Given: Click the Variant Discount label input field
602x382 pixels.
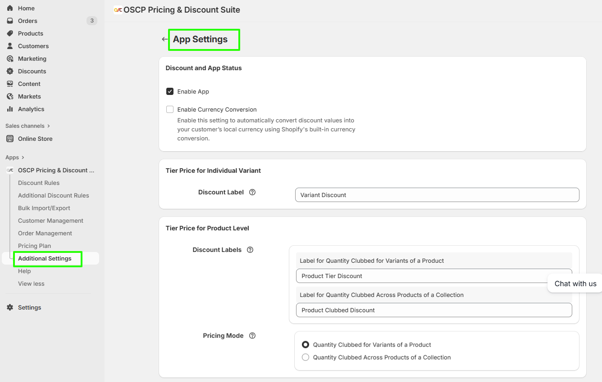Looking at the screenshot, I should coord(437,195).
